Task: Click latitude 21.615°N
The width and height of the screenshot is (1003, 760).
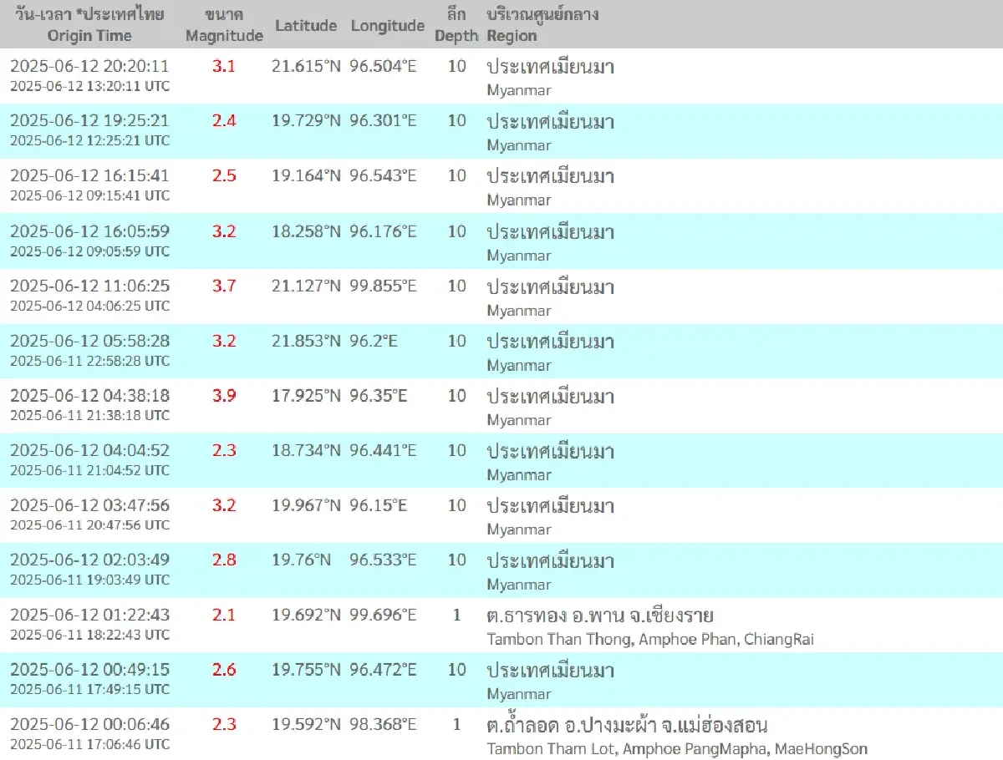Action: click(306, 66)
